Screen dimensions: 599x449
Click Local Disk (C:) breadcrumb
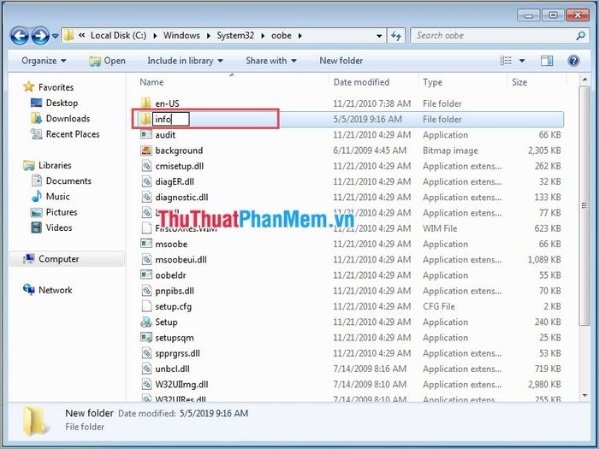pos(118,36)
